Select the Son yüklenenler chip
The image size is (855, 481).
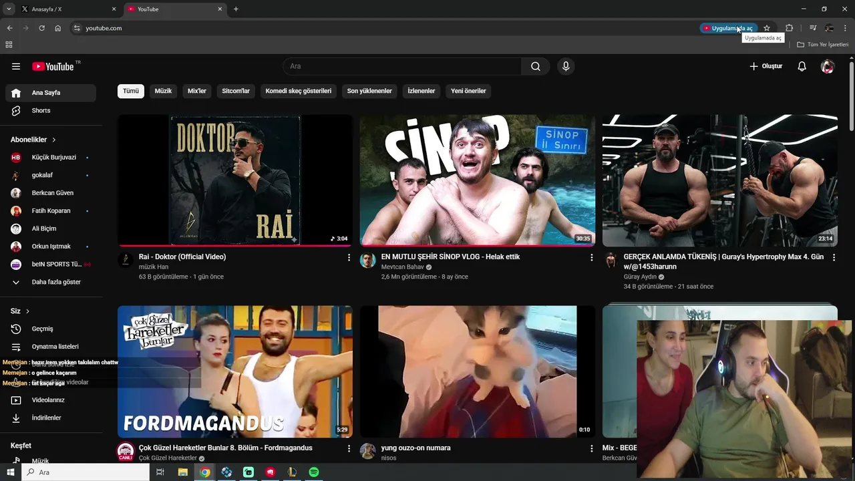click(x=369, y=91)
